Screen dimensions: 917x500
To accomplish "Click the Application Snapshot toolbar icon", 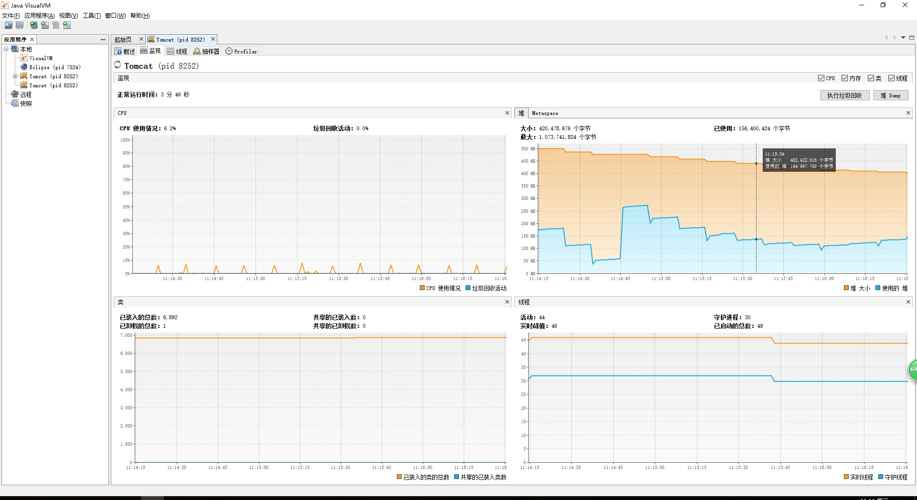I will click(67, 25).
